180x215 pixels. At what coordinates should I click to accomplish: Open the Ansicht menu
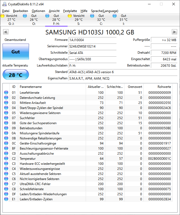(x=54, y=11)
